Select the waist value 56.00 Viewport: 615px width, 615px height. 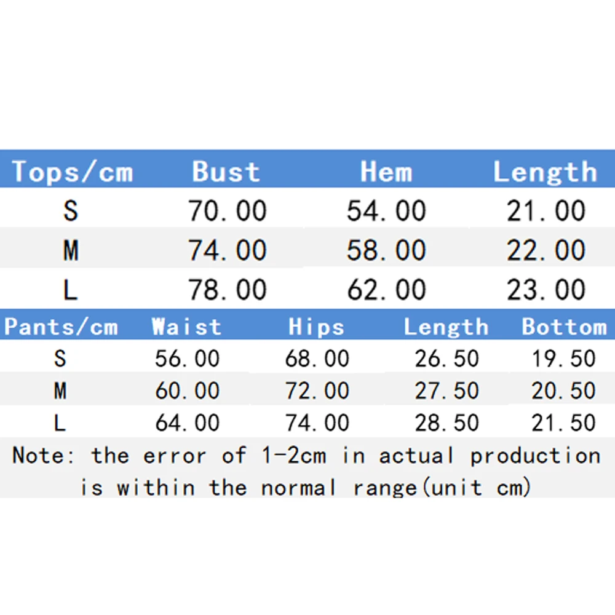pos(187,359)
